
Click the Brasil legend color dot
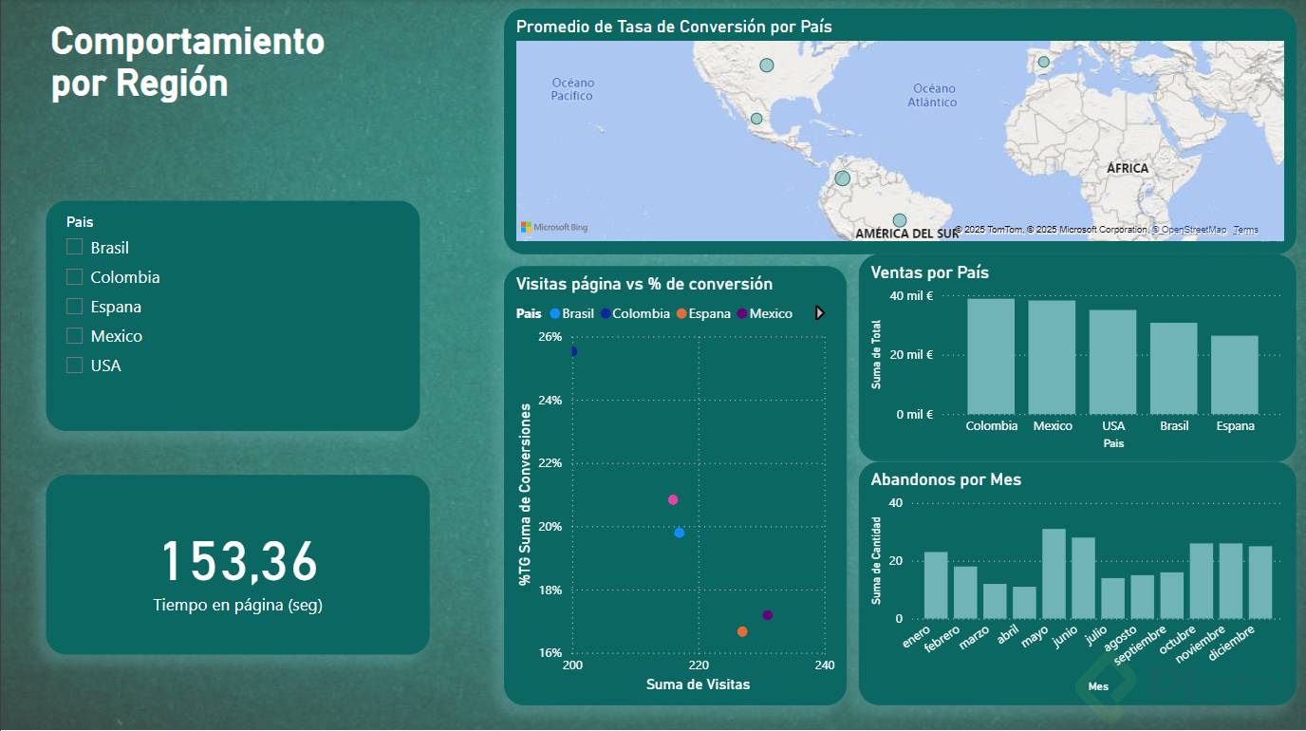coord(555,313)
